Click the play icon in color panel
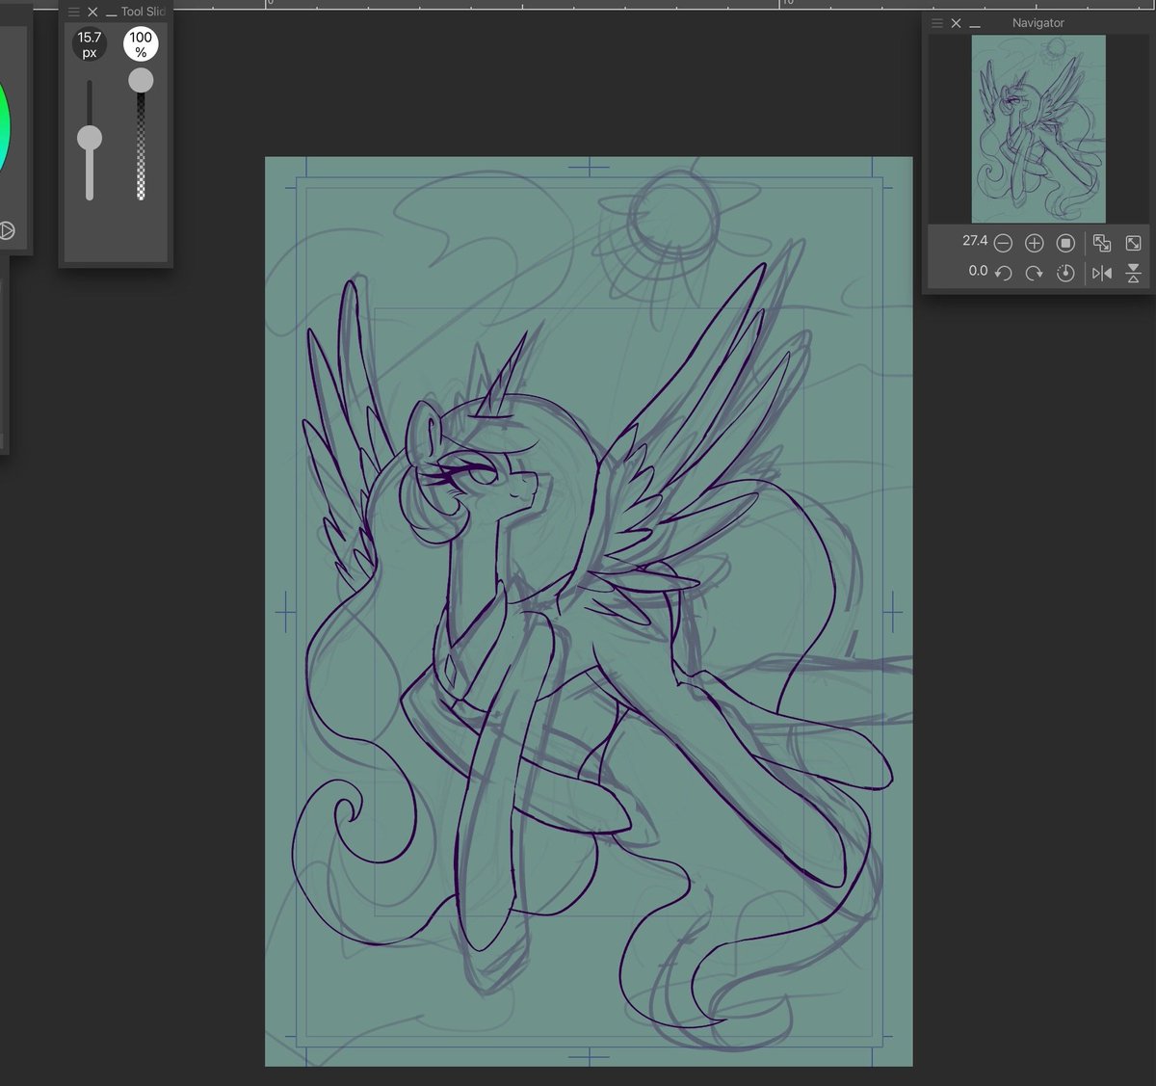Screen dimensions: 1156x1086 pos(7,230)
